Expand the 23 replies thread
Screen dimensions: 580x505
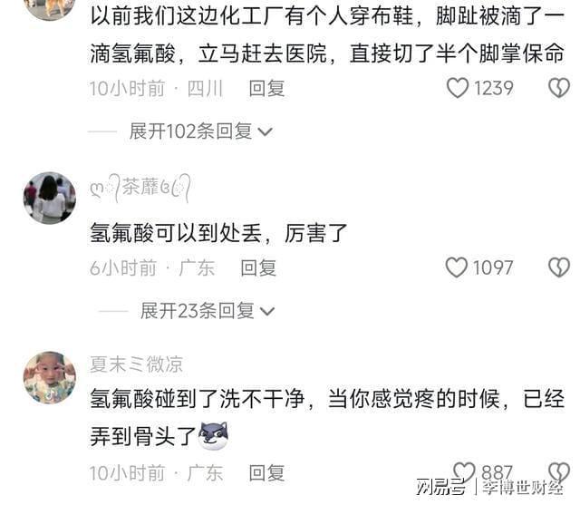pyautogui.click(x=208, y=311)
